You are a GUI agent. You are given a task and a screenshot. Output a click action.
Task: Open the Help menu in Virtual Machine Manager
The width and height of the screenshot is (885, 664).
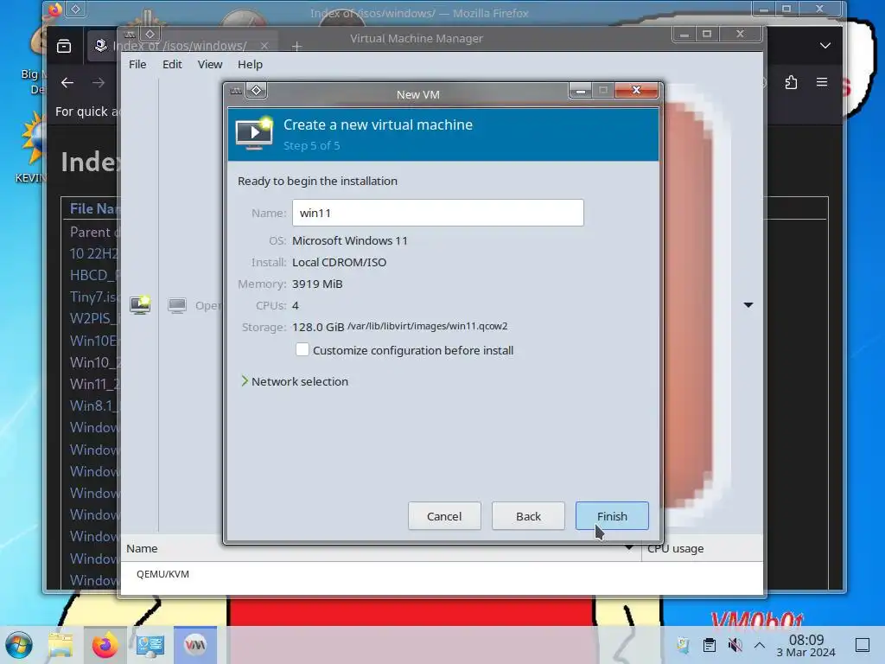pos(250,64)
